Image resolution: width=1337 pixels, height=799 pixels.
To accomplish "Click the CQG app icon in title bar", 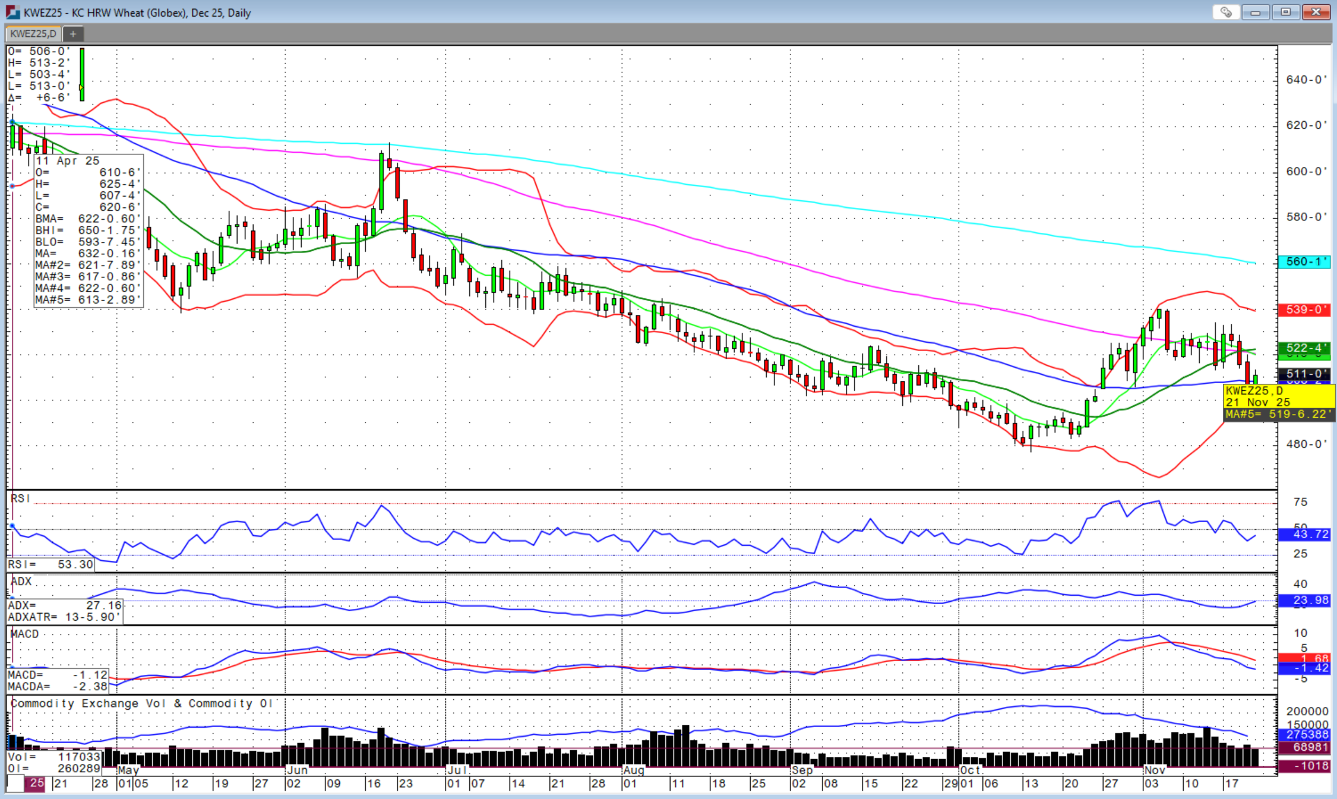I will tap(12, 12).
